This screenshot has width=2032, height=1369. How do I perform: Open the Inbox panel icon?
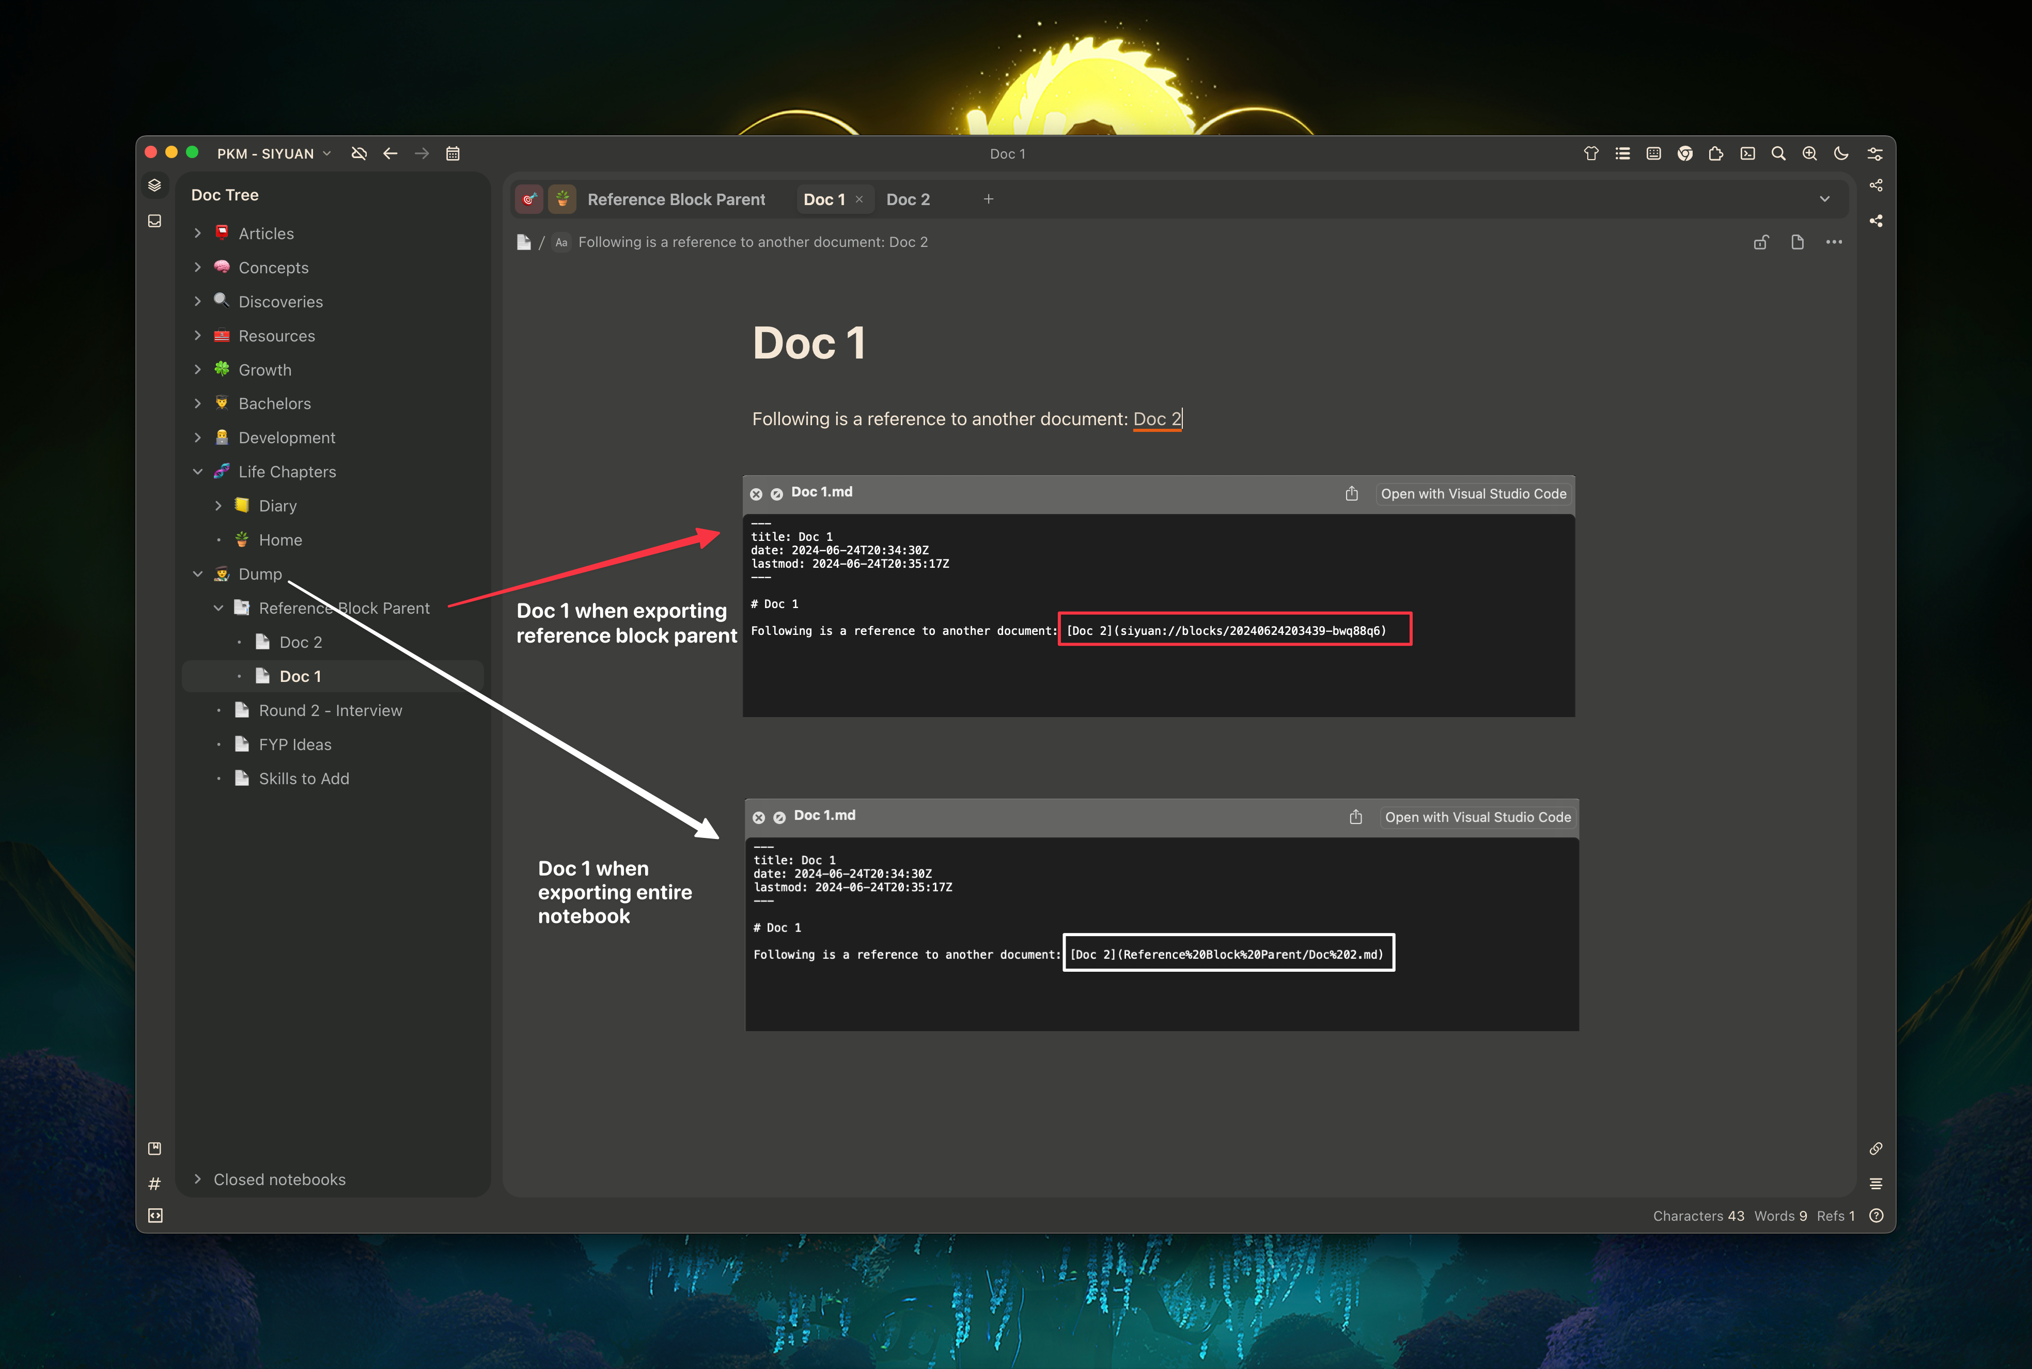tap(154, 221)
